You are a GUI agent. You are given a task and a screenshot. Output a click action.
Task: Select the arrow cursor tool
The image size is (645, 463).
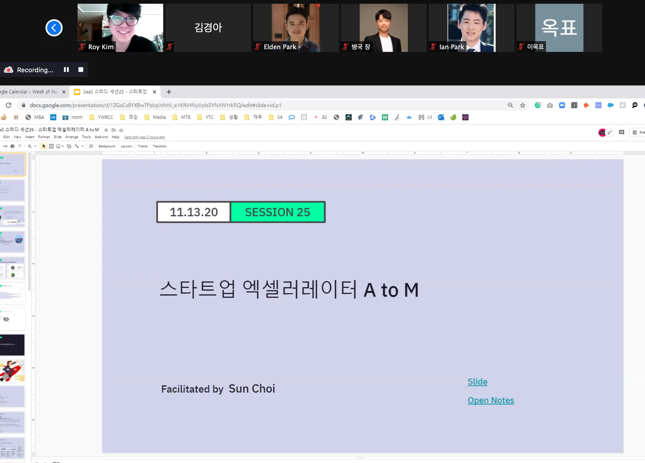point(44,146)
